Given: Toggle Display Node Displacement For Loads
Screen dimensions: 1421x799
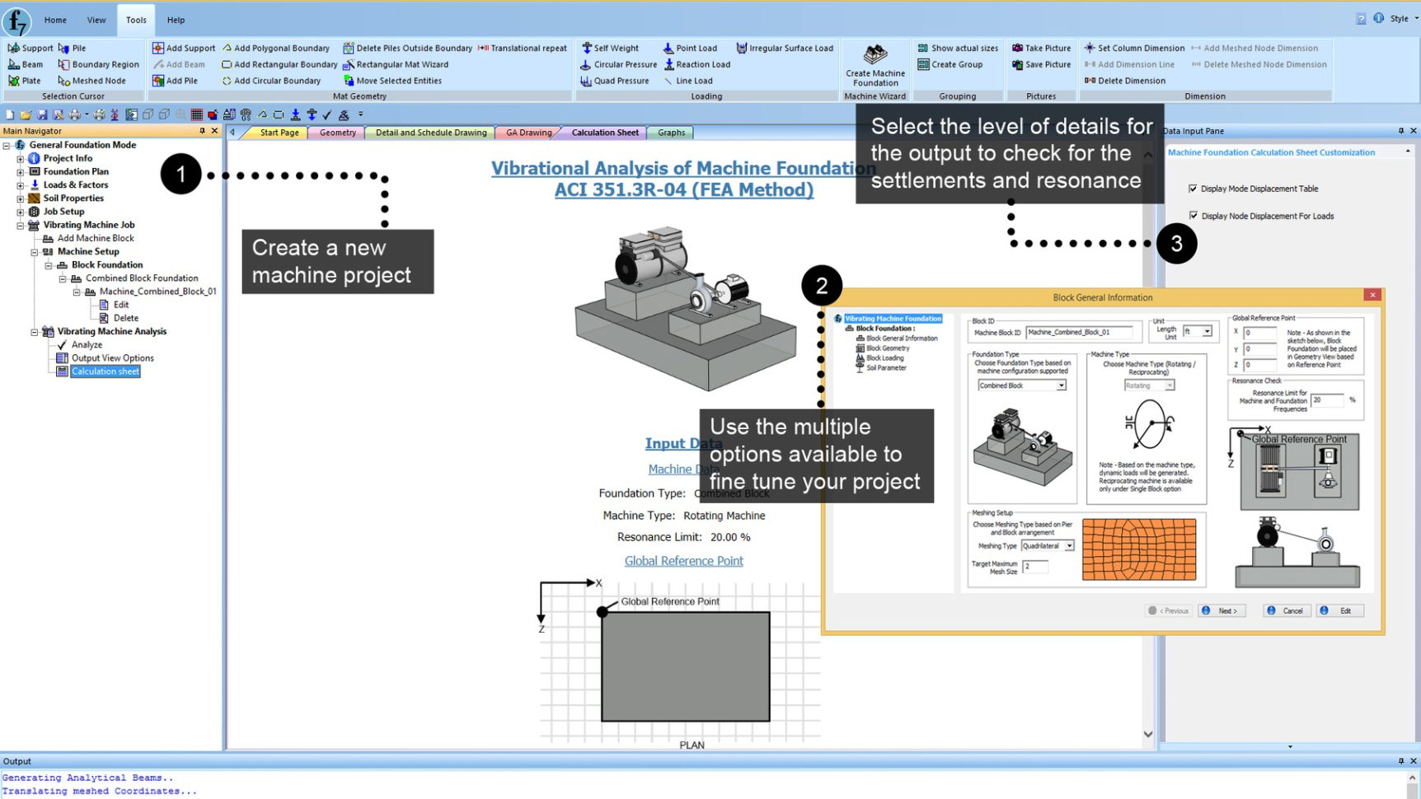Looking at the screenshot, I should [x=1194, y=216].
